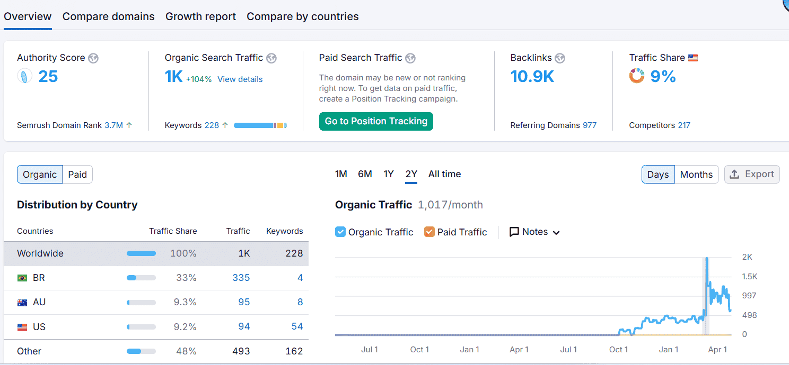Screen dimensions: 789x365
Task: Click the Australia flag icon in AU row
Action: pos(22,303)
